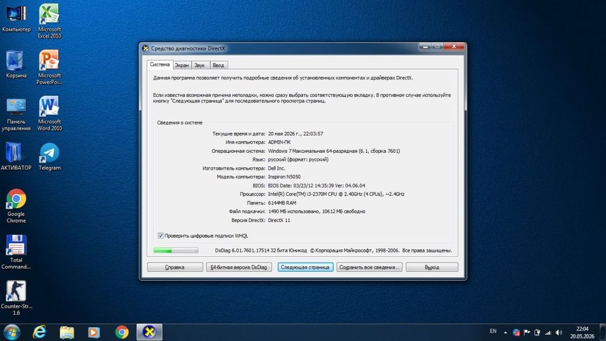Click the Корзина recycle bin icon

point(16,65)
